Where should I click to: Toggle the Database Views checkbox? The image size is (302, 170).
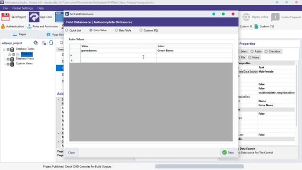[8, 59]
